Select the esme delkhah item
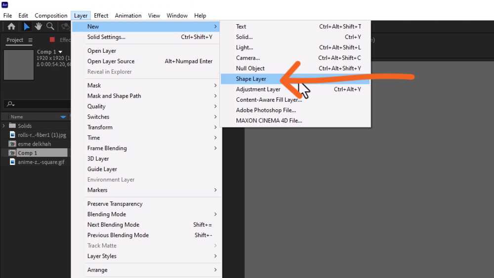Image resolution: width=494 pixels, height=278 pixels. (x=34, y=144)
